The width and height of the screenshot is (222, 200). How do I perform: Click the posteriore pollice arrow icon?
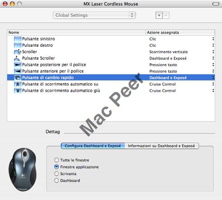(x=18, y=65)
